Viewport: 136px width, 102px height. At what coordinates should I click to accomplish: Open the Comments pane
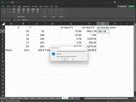122,6
